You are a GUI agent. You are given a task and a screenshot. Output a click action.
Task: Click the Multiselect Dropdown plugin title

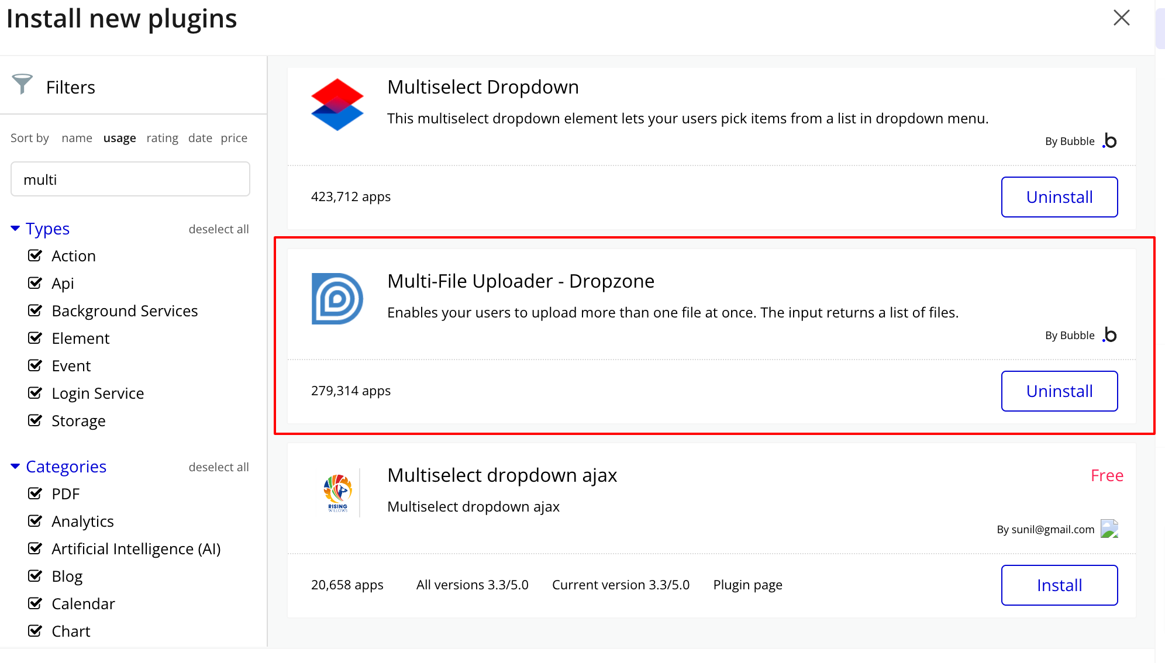(483, 87)
